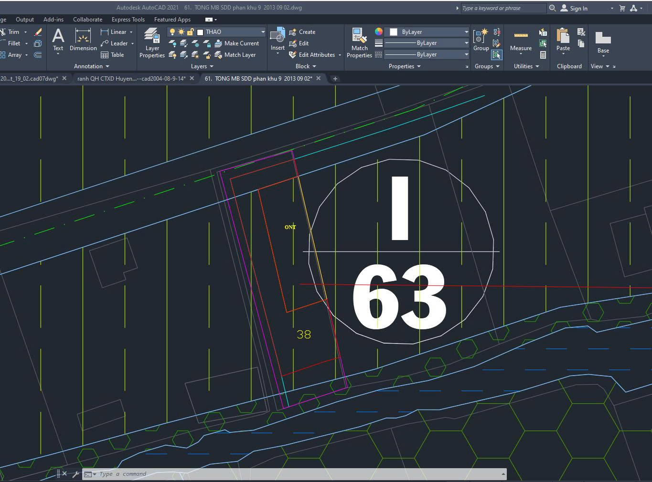
Task: Open the Express Tools ribbon tab
Action: click(128, 20)
